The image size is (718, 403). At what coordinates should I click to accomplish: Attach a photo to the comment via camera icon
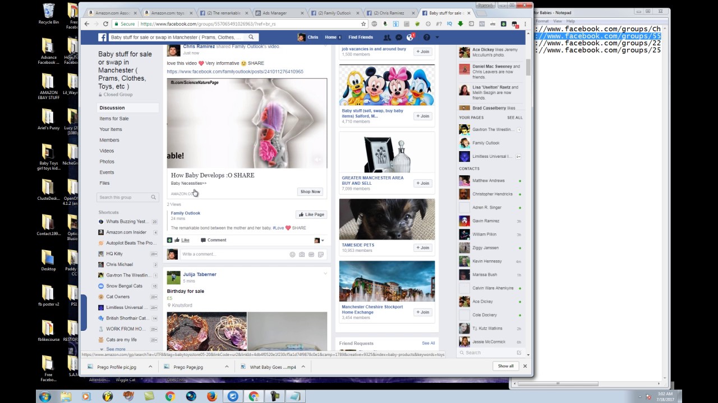302,255
